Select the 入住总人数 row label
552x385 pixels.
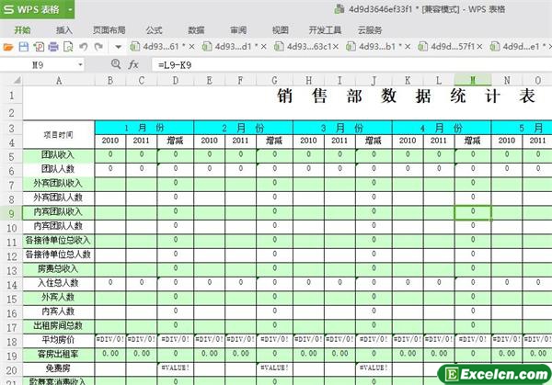[58, 283]
